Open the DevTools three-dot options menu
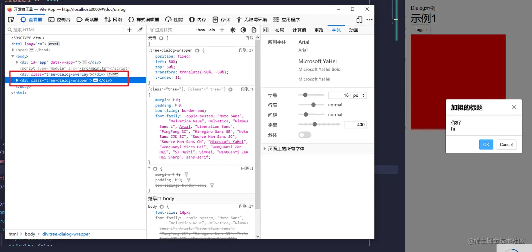Viewport: 532px width, 252px height. [x=369, y=20]
